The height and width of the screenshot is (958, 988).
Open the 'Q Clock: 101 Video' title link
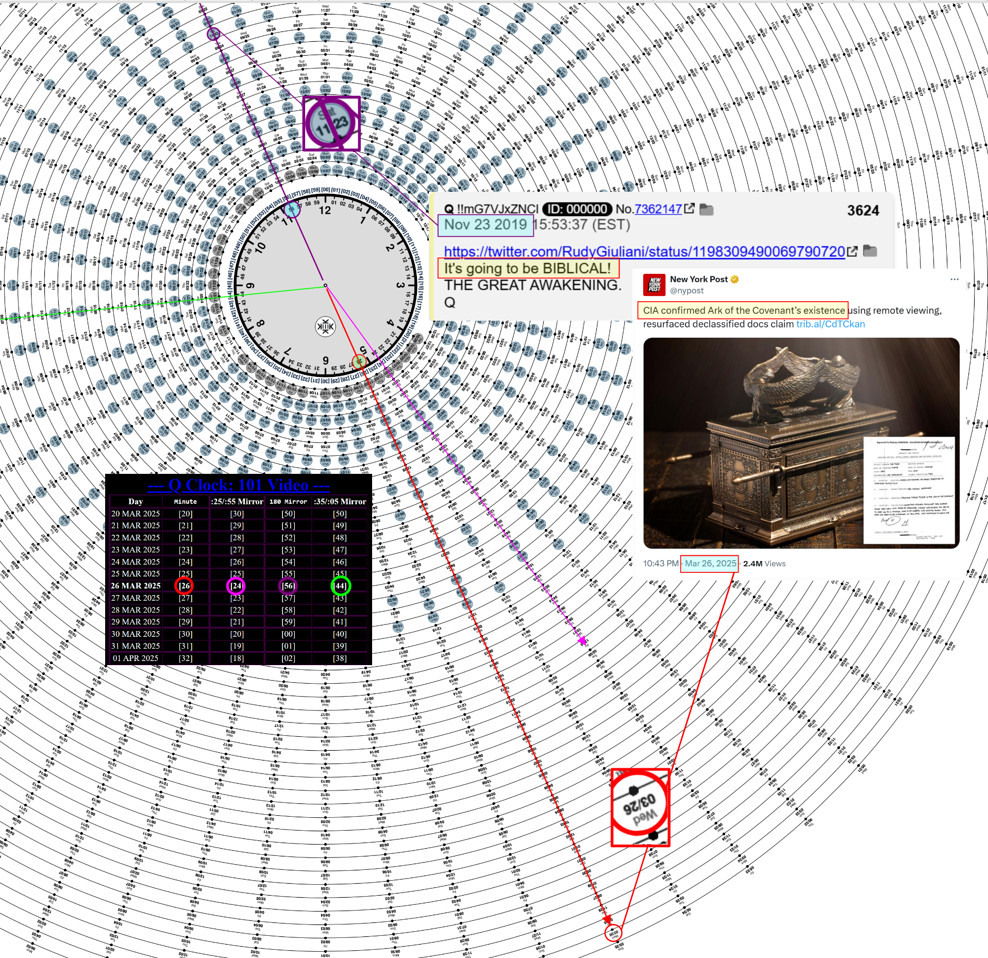point(238,485)
